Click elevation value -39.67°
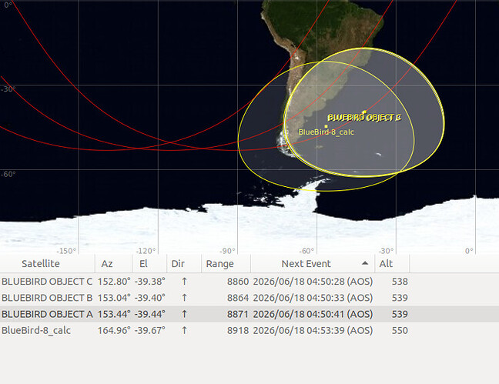Image resolution: width=499 pixels, height=384 pixels. coord(150,331)
